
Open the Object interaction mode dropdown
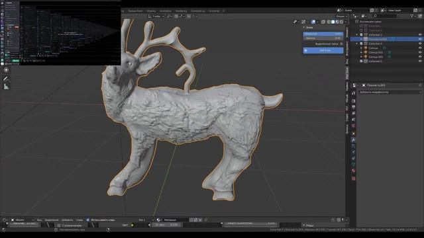[x=22, y=220]
